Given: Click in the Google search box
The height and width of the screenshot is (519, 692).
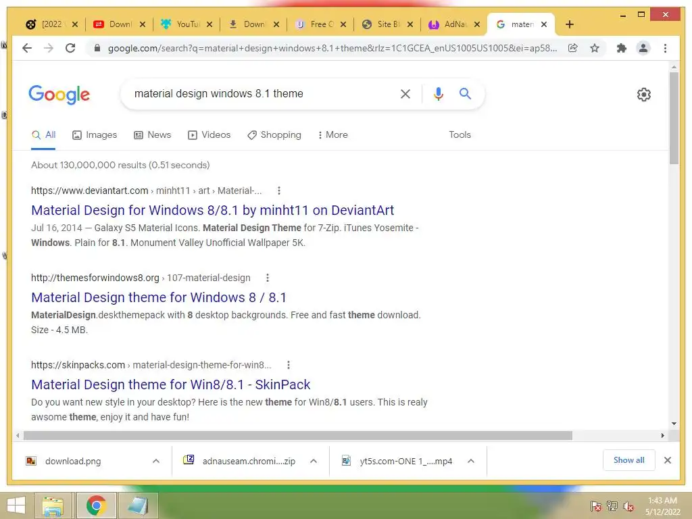Looking at the screenshot, I should click(x=260, y=93).
